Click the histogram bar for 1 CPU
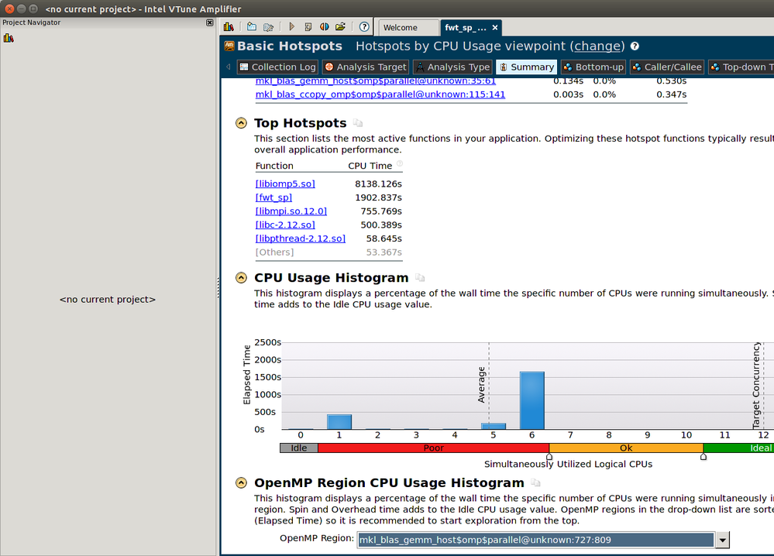The width and height of the screenshot is (774, 556). tap(339, 422)
